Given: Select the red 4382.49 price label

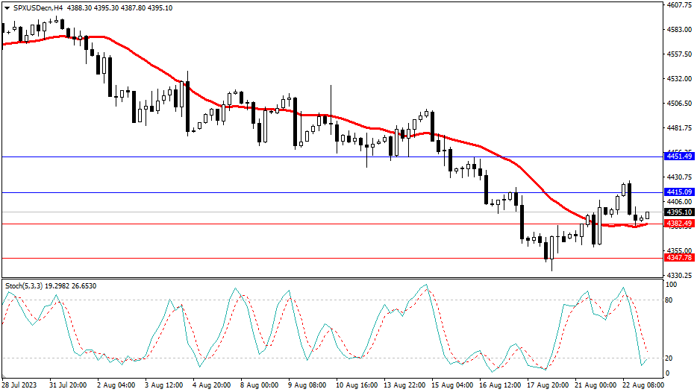Looking at the screenshot, I should tap(678, 223).
